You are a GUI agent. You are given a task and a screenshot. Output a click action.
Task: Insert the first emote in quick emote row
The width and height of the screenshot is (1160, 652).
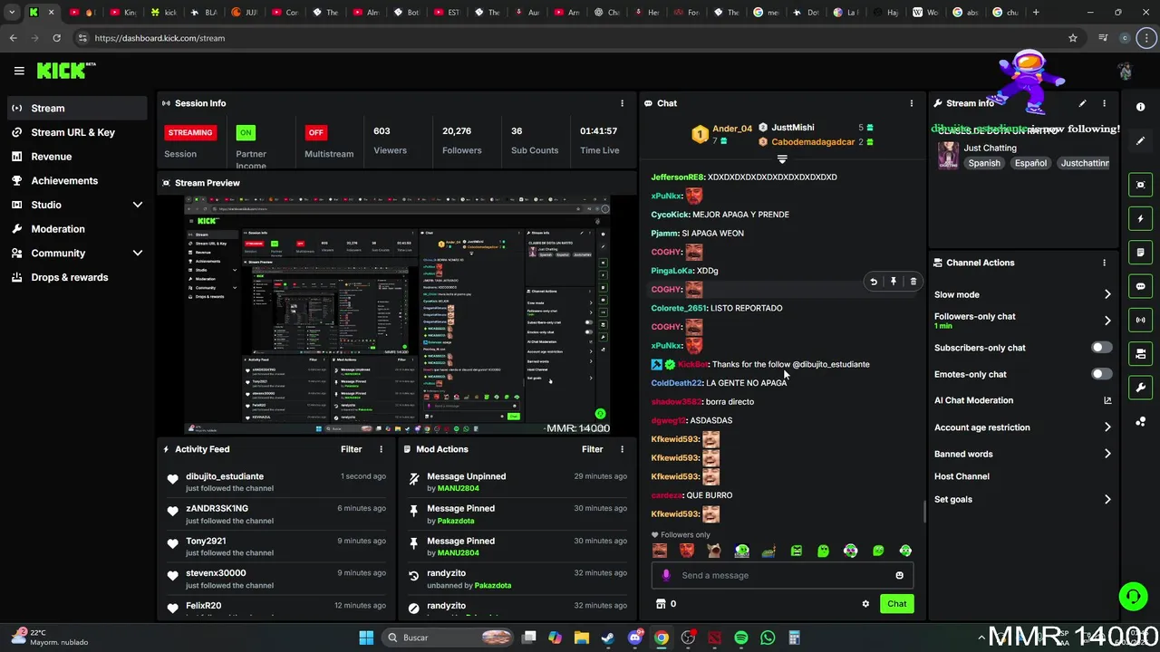pyautogui.click(x=660, y=551)
